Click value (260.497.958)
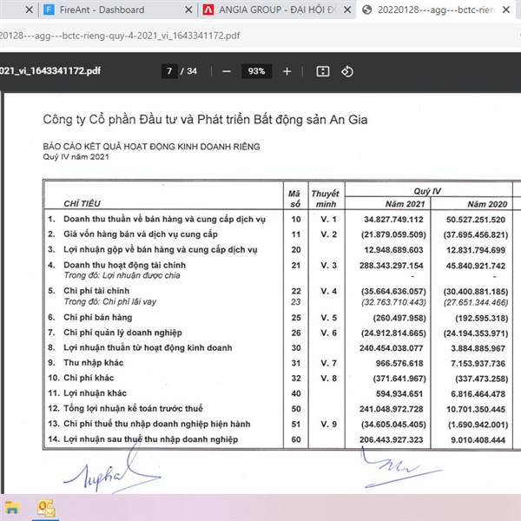 399,318
